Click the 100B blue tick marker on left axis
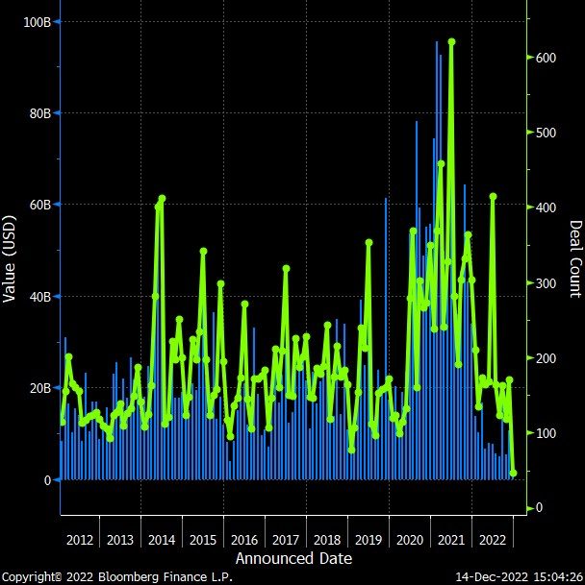 coord(56,21)
